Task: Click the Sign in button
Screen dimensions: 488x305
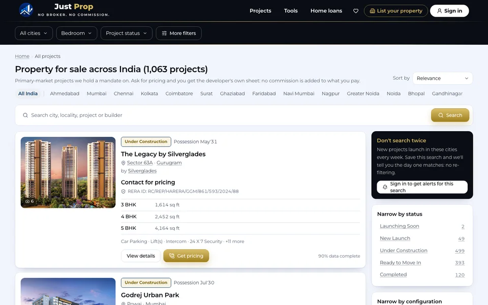Action: (x=449, y=11)
